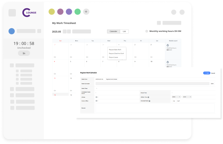
Task: Toggle the Offsite switch
Action: point(97,97)
